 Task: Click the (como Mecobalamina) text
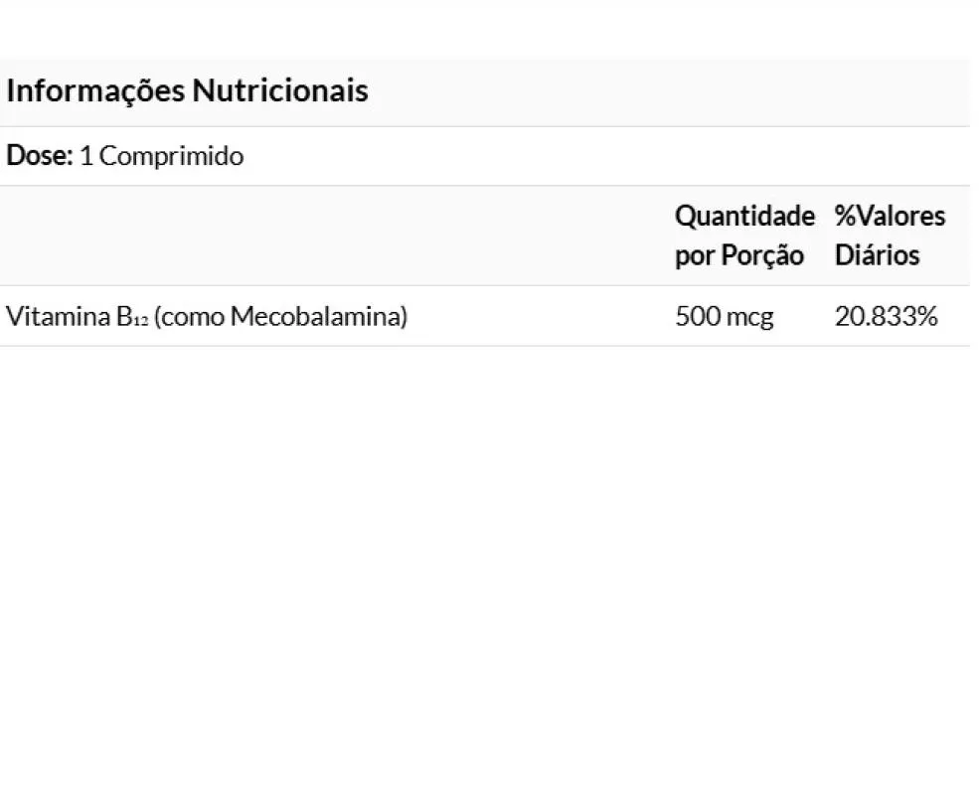click(280, 317)
